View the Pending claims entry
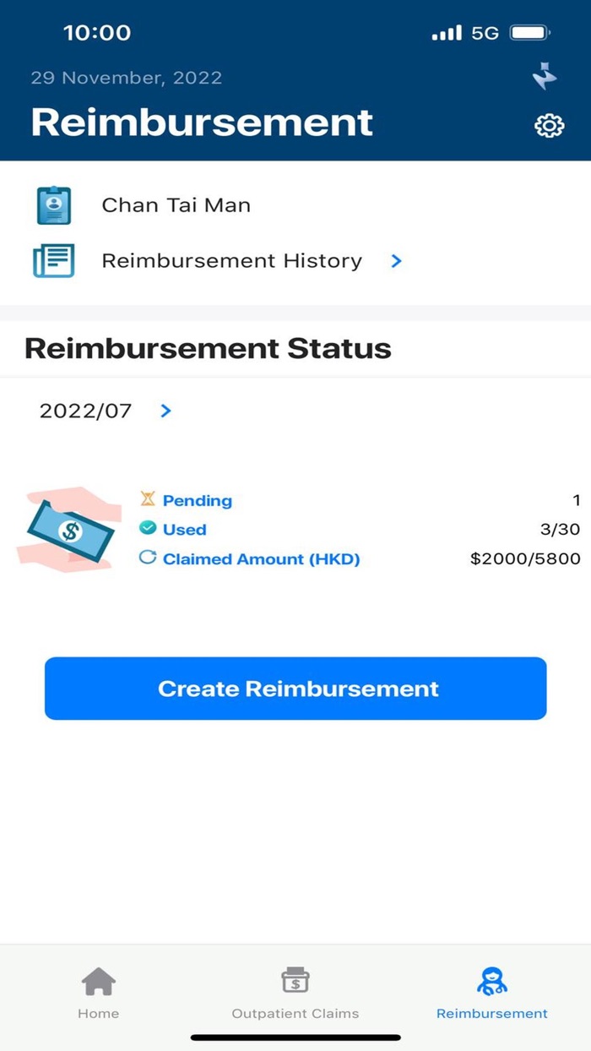The height and width of the screenshot is (1051, 591). pos(198,501)
